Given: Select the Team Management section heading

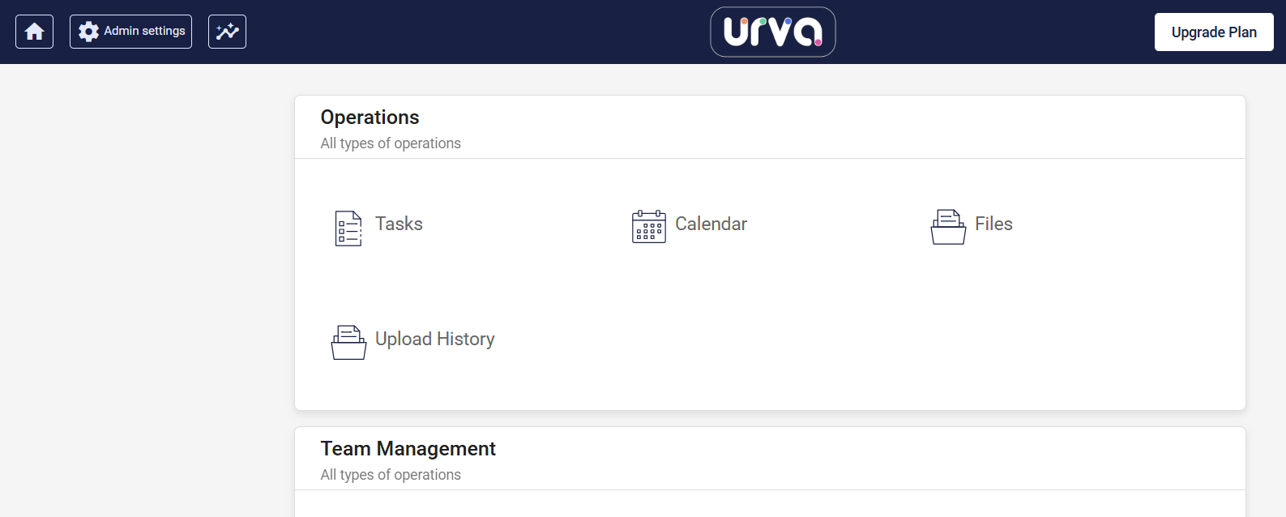Looking at the screenshot, I should [408, 449].
